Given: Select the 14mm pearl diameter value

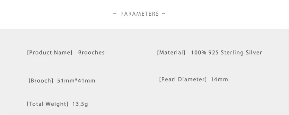Looking at the screenshot, I should click(219, 80).
